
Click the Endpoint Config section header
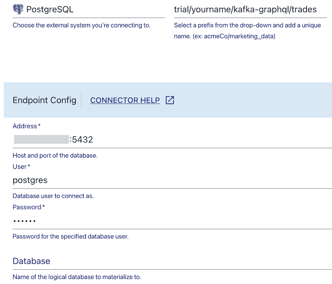tap(44, 100)
